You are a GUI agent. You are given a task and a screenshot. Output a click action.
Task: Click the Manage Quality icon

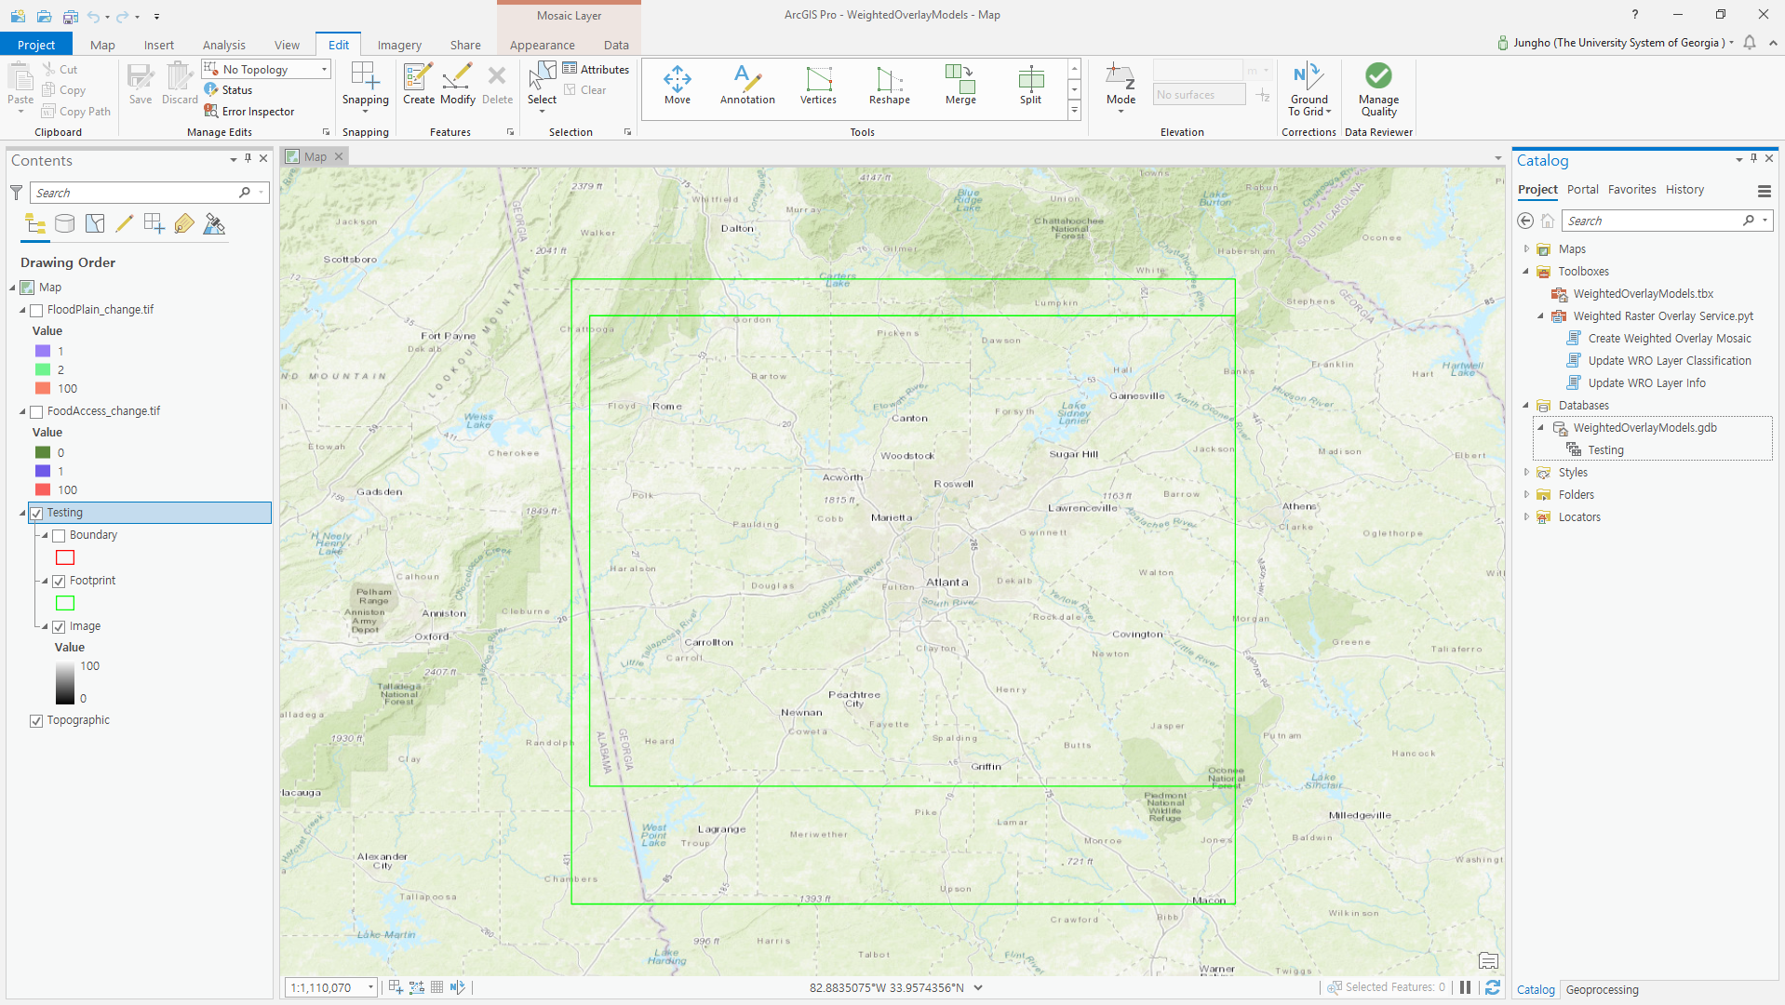(x=1378, y=89)
